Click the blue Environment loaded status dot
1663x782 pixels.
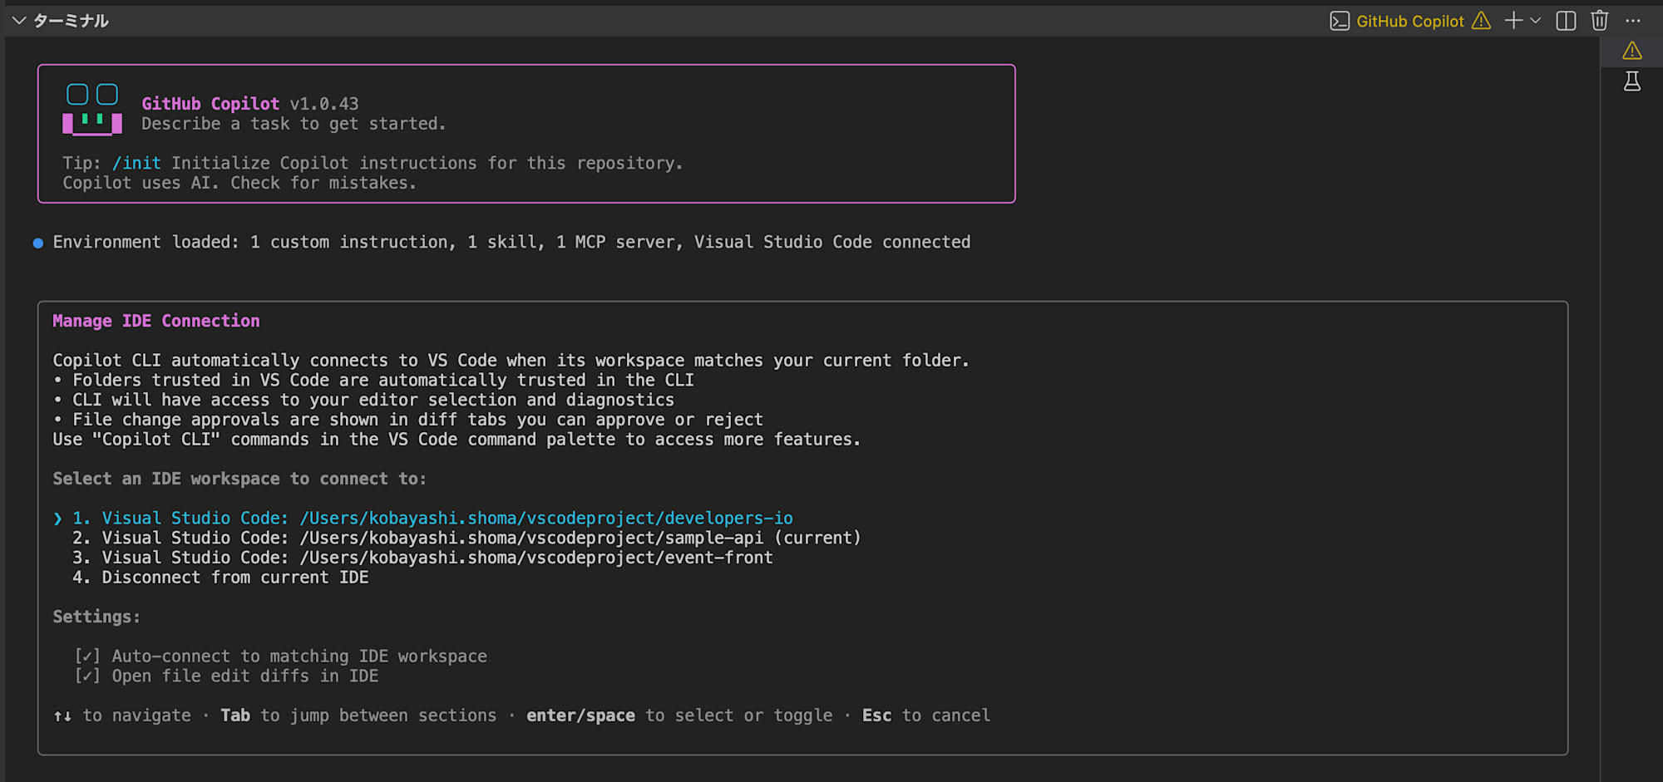(x=38, y=243)
